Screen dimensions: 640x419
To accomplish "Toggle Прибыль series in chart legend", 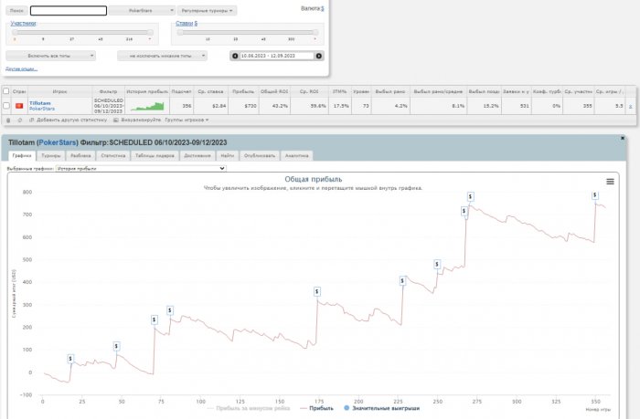I will (x=316, y=408).
